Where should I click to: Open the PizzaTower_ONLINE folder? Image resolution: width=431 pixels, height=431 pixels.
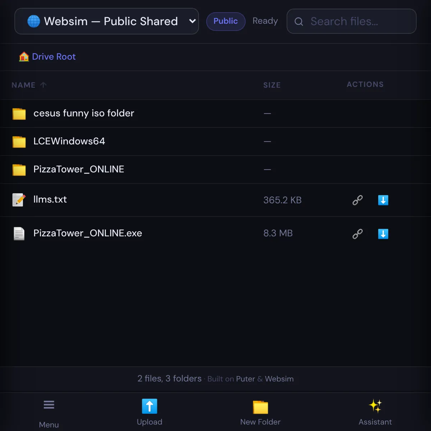pos(79,169)
